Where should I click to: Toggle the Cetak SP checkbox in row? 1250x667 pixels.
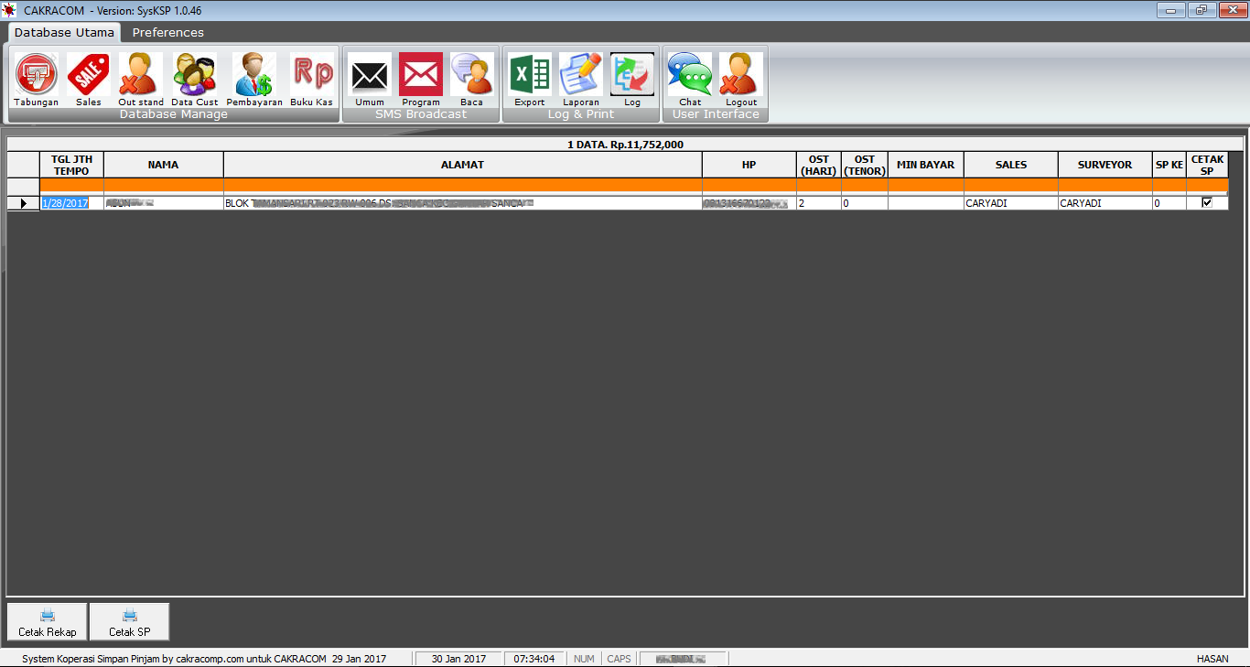point(1207,203)
